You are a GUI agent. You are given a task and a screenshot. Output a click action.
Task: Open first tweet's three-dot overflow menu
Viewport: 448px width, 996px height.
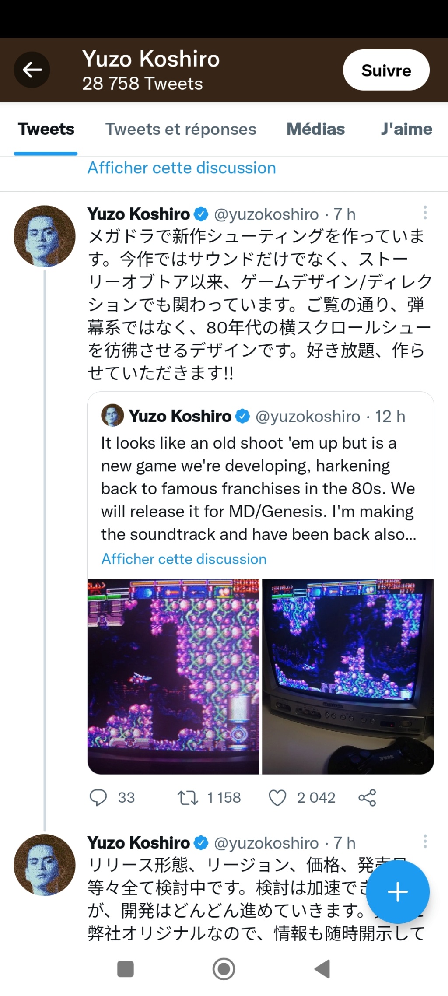425,213
